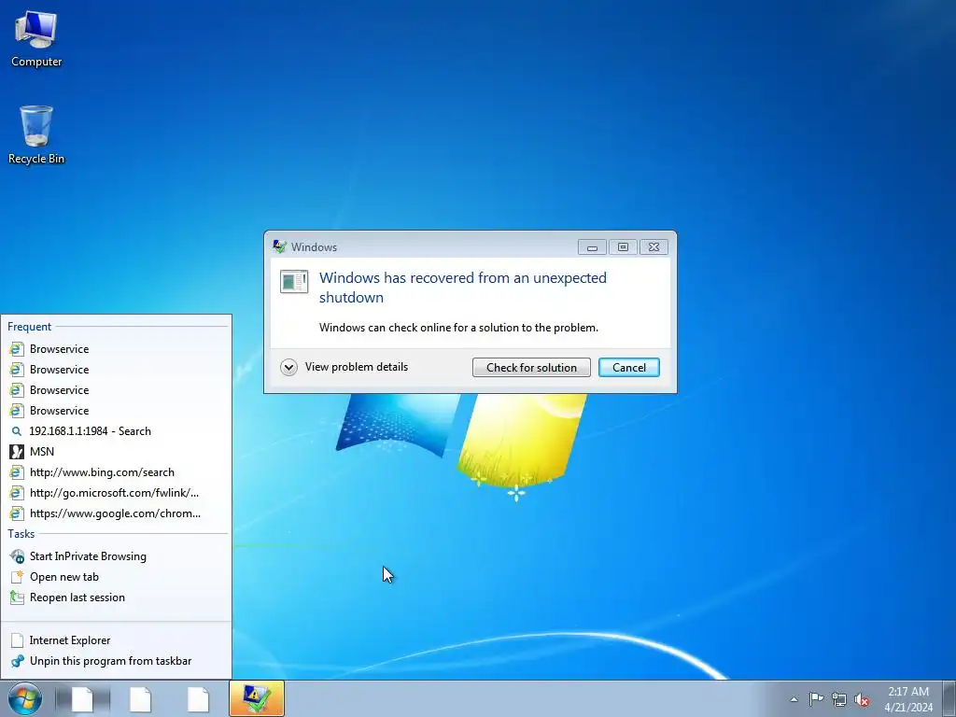Screen dimensions: 956x717
Task: Open the 192.168.1.1:1984 - Search entry
Action: pyautogui.click(x=116, y=431)
